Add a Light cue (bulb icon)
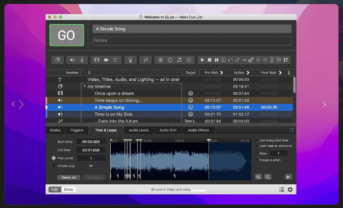This screenshot has width=343, height=208. pyautogui.click(x=131, y=60)
